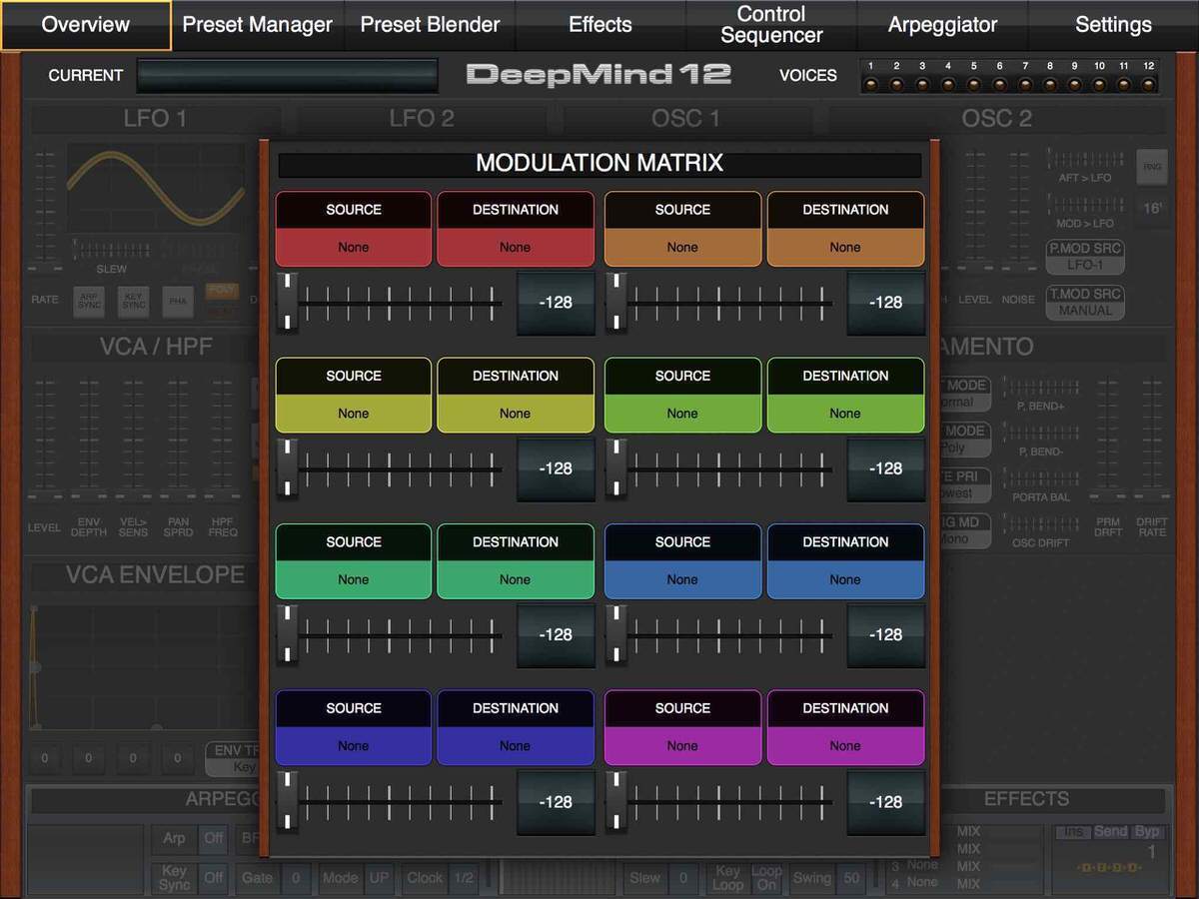Open the Preset Manager tab
This screenshot has height=899, width=1199.
click(258, 25)
